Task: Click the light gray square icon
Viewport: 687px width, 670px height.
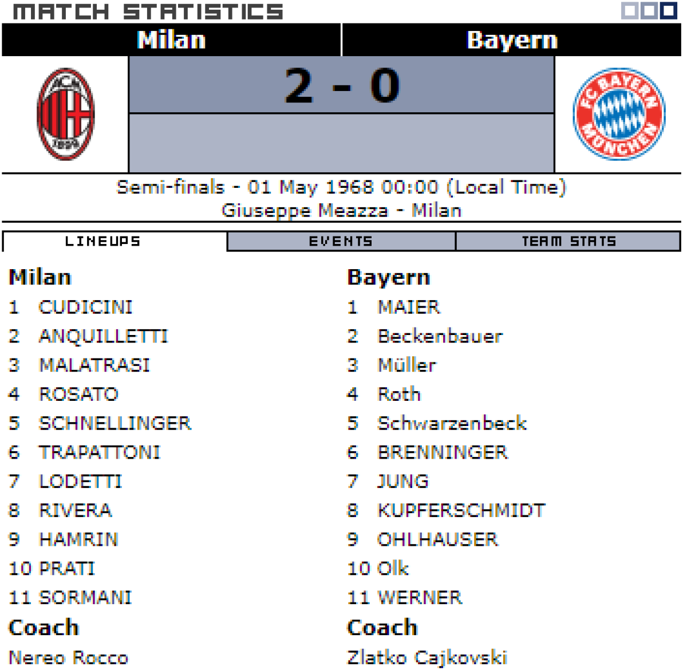Action: [x=630, y=10]
